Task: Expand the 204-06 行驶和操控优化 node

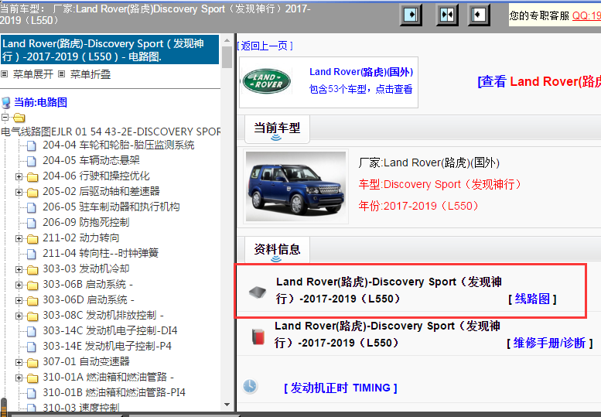Action: (x=19, y=176)
